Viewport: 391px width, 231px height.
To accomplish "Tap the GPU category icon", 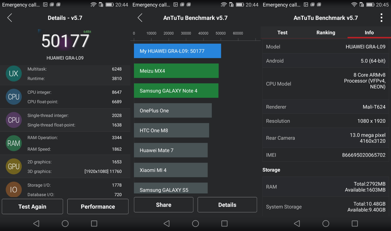I will pyautogui.click(x=14, y=166).
